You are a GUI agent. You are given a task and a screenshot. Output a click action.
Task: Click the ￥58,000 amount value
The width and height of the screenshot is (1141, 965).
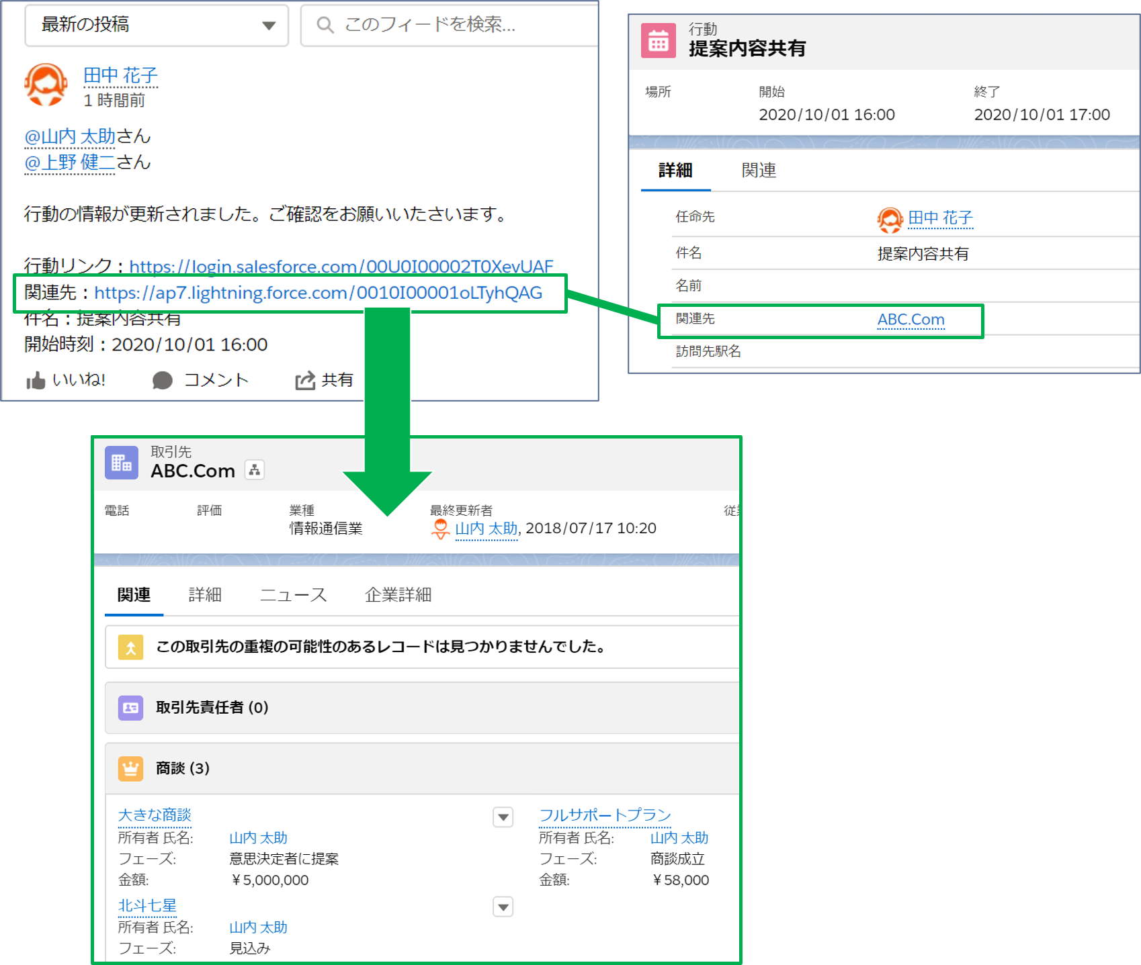tap(679, 880)
